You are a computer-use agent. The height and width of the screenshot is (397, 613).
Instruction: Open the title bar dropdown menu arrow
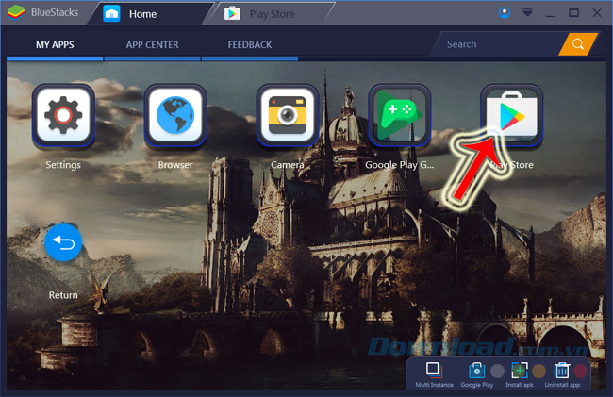click(527, 13)
